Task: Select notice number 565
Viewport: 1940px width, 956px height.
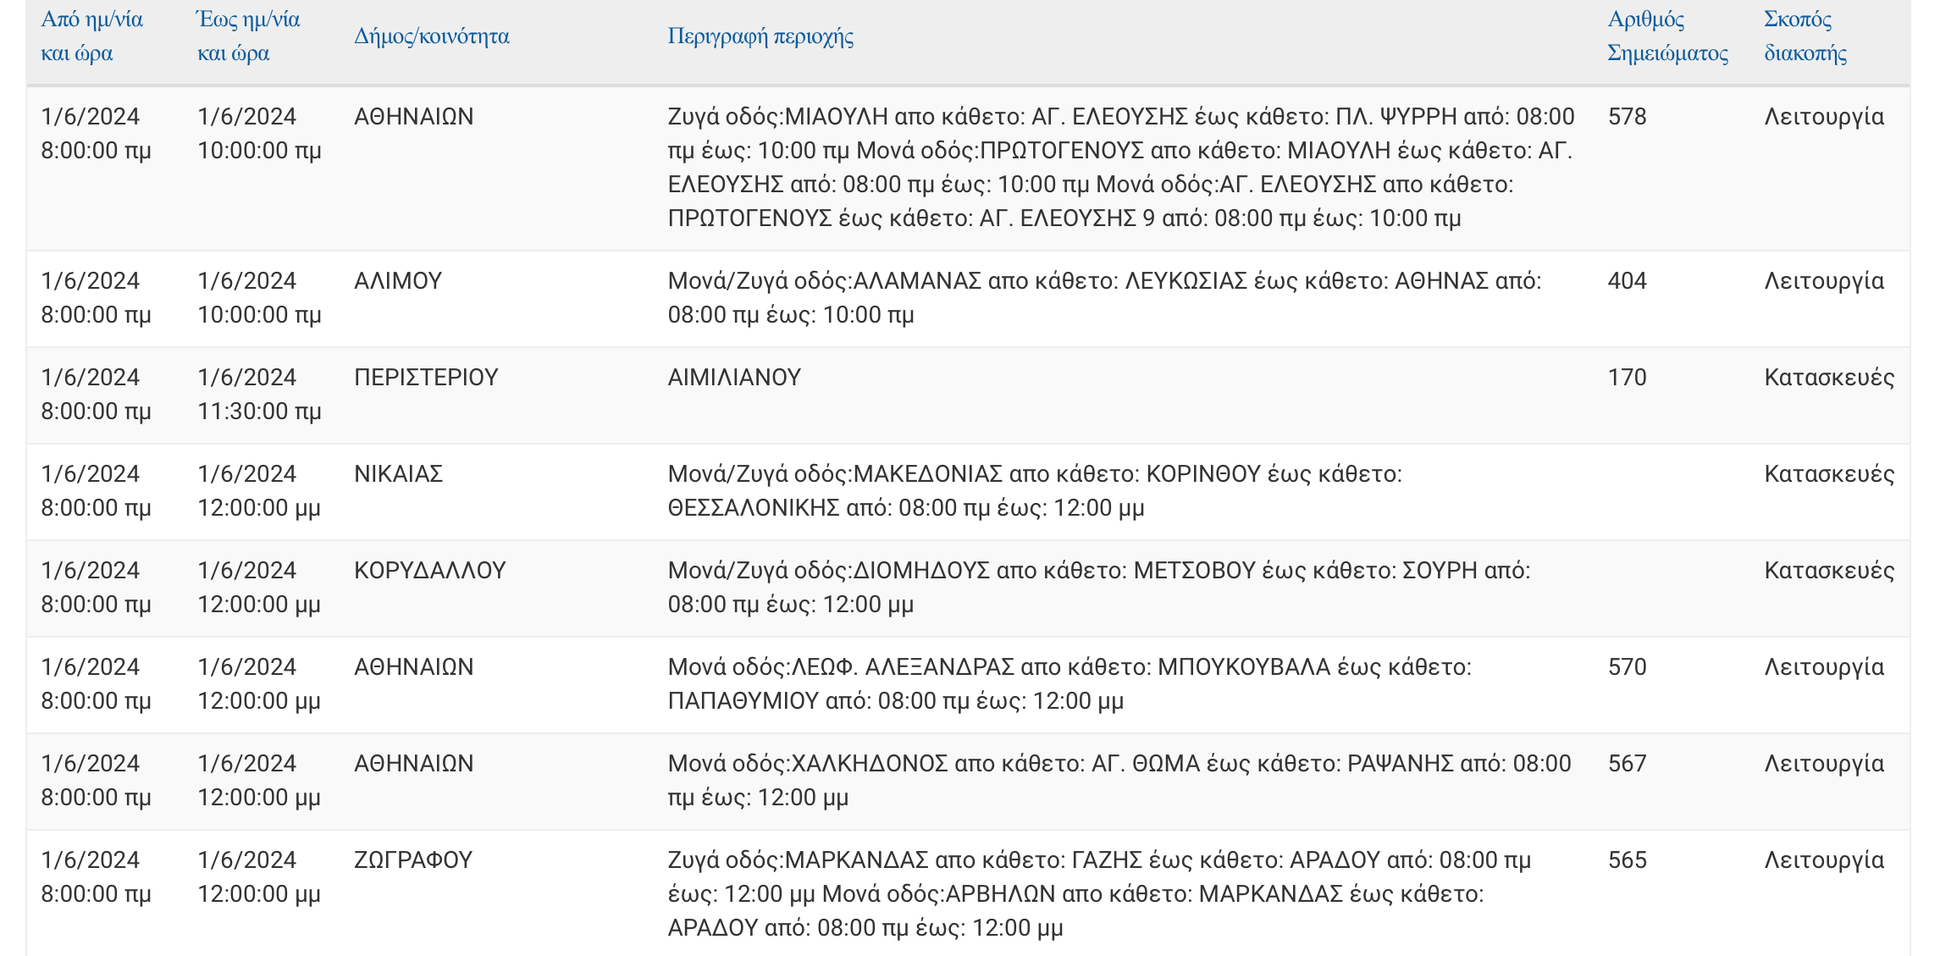Action: [x=1627, y=860]
